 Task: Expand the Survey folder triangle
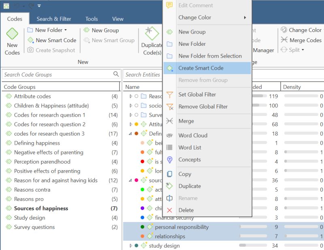(x=131, y=115)
